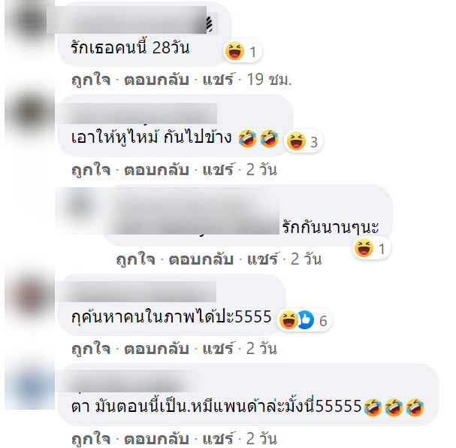Open the blurred profile picture of the first commenter
The height and width of the screenshot is (448, 456).
29,22
